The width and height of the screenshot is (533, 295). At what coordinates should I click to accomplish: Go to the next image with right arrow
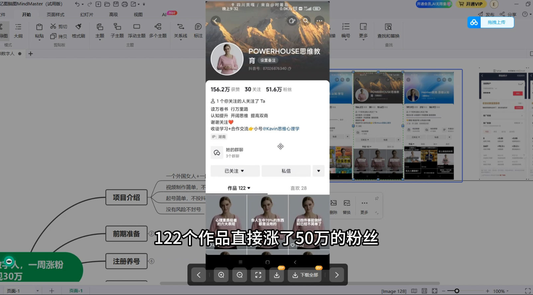click(x=337, y=275)
